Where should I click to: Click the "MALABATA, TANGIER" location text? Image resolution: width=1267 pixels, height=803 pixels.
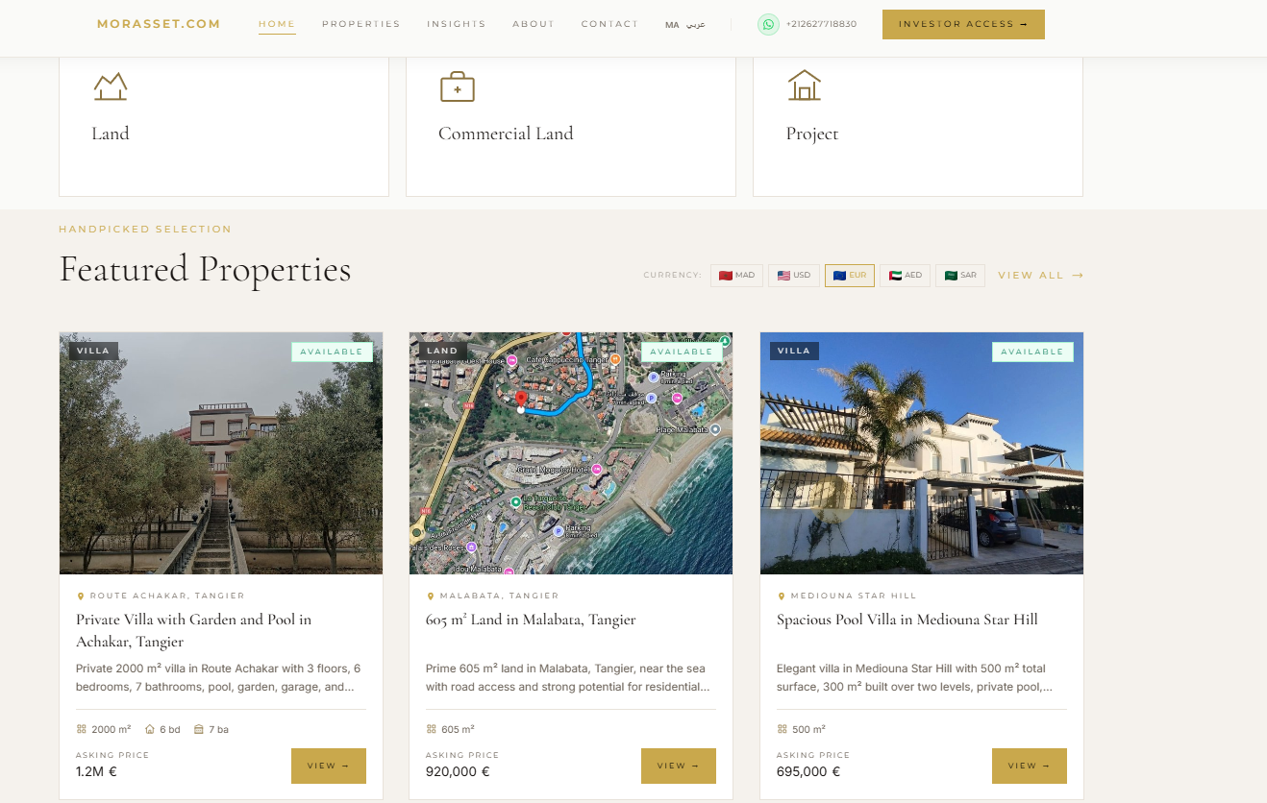499,596
